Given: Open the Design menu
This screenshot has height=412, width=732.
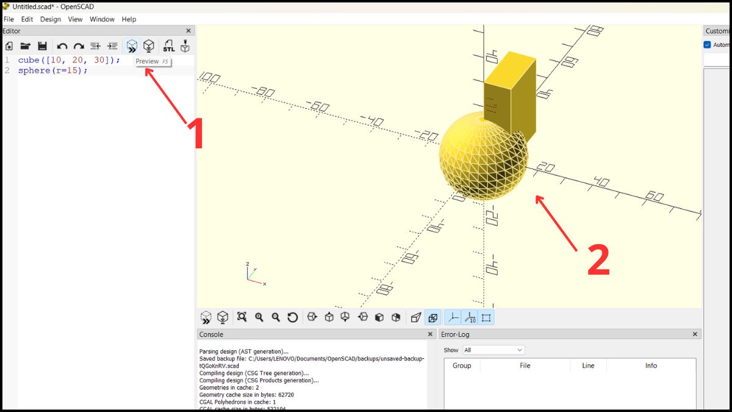Looking at the screenshot, I should (x=51, y=19).
